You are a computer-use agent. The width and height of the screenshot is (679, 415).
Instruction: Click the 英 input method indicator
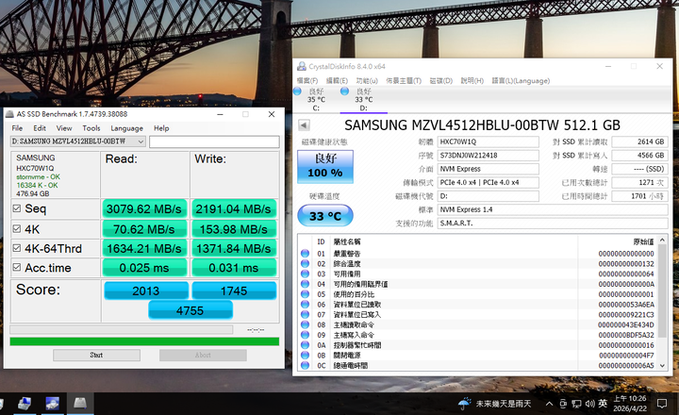click(x=603, y=404)
